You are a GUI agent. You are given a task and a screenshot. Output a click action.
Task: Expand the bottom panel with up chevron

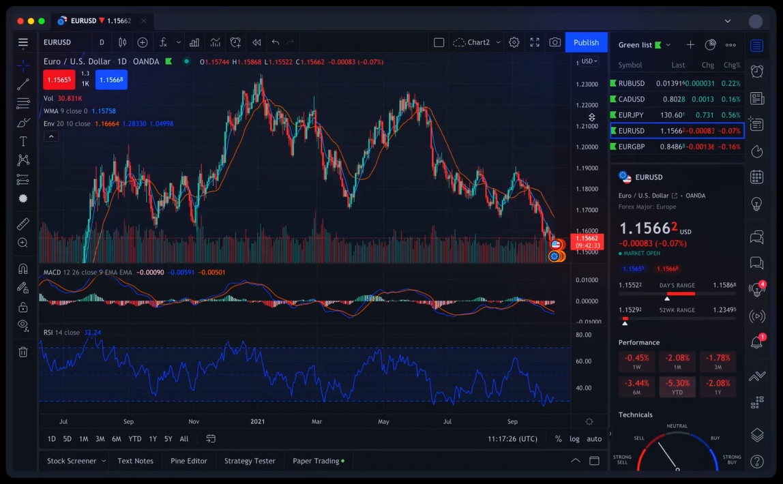point(575,461)
